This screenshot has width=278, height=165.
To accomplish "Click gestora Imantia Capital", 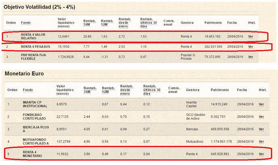I will (191, 104).
